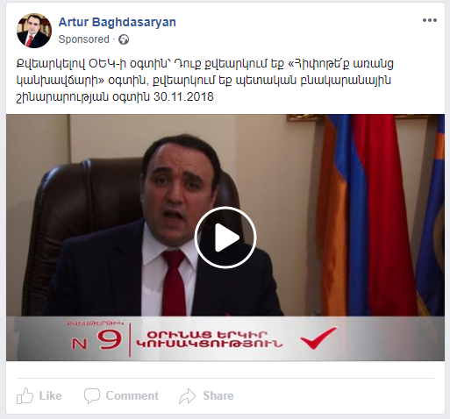This screenshot has width=450, height=419.
Task: Click the speaker's red tie in the video
Action: coord(174,283)
